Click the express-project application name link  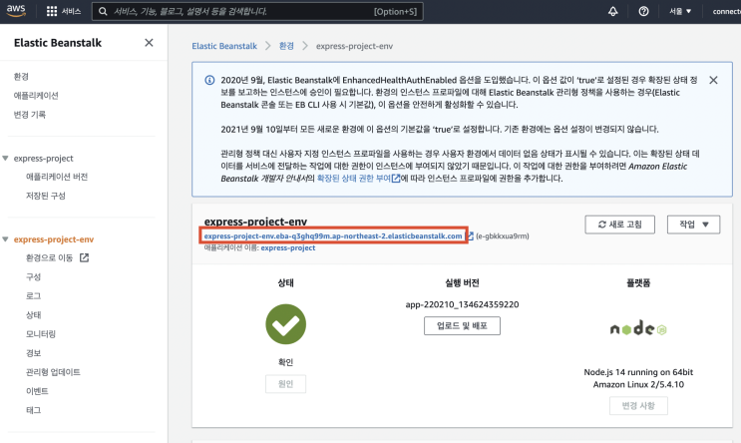[288, 247]
